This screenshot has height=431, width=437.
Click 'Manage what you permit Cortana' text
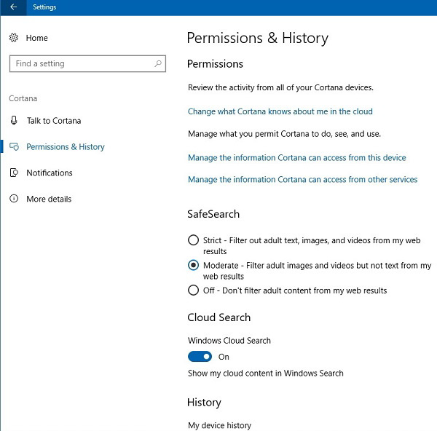284,134
